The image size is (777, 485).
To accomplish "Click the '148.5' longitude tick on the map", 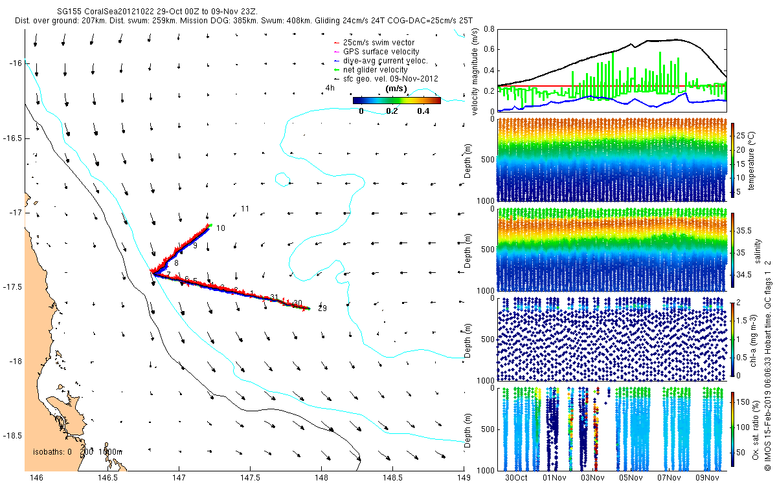I will pyautogui.click(x=392, y=478).
